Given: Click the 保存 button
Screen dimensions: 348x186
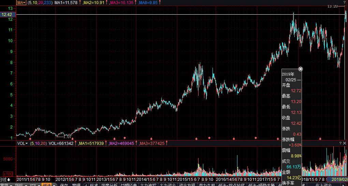Looking at the screenshot, I should [64, 185].
